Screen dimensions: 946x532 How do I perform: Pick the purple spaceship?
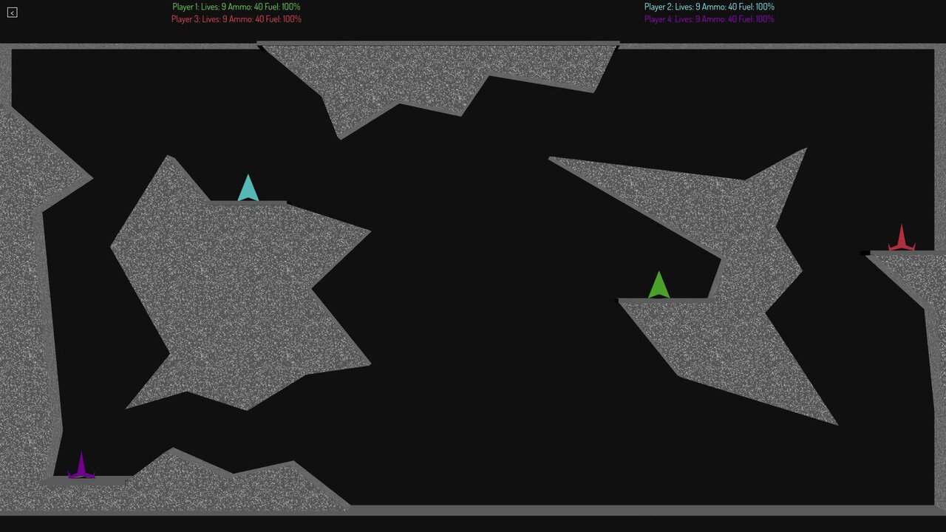pos(81,468)
